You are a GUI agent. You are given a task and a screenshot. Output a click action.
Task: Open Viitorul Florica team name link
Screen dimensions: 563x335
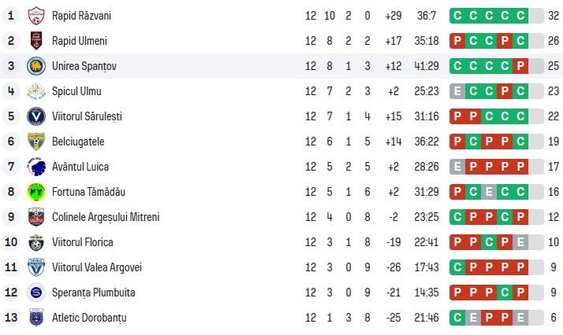tap(82, 241)
